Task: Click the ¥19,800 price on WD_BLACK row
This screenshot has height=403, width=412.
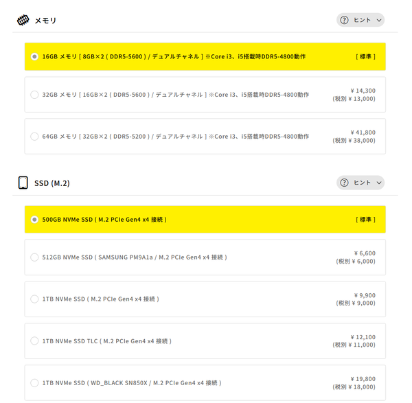Action: 363,378
